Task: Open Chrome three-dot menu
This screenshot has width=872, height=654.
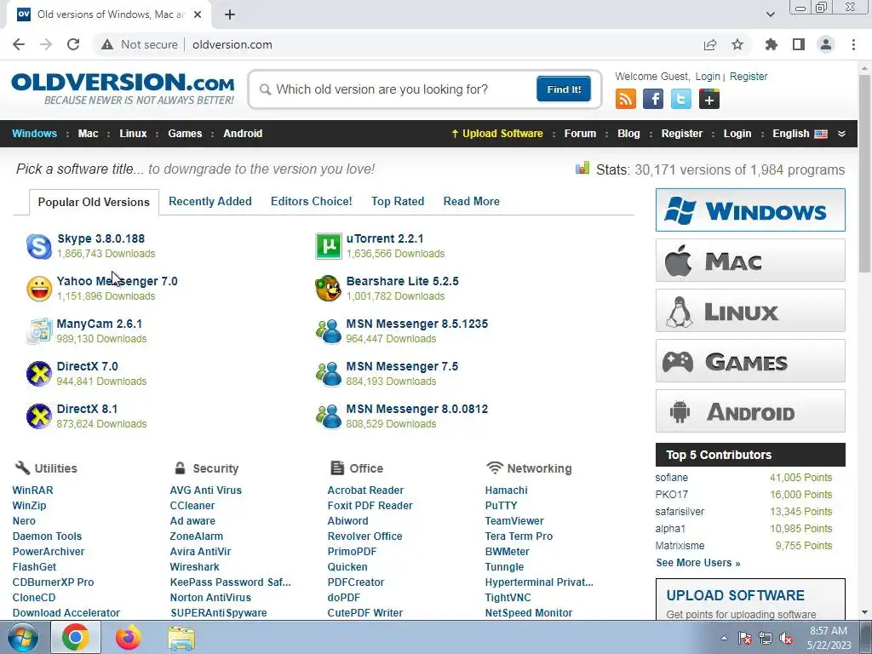Action: 853,44
